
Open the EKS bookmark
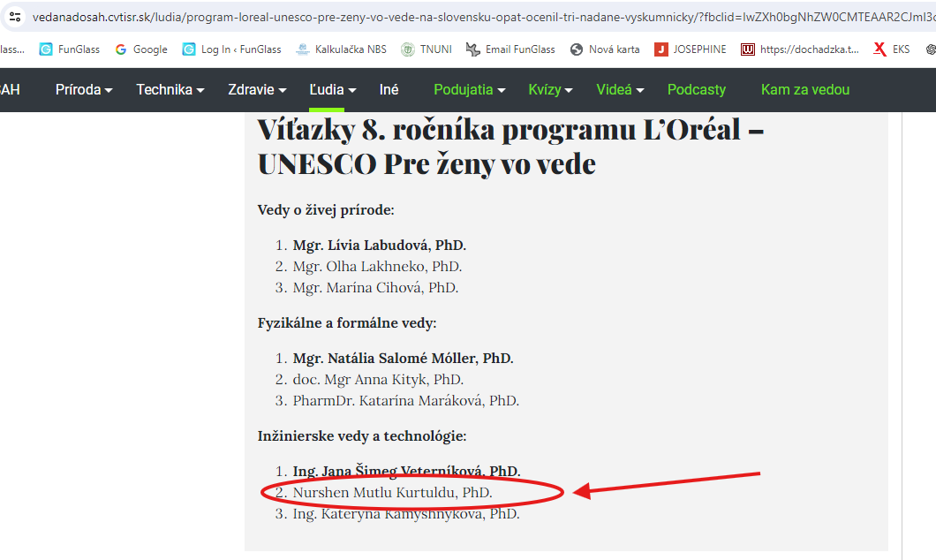[891, 49]
